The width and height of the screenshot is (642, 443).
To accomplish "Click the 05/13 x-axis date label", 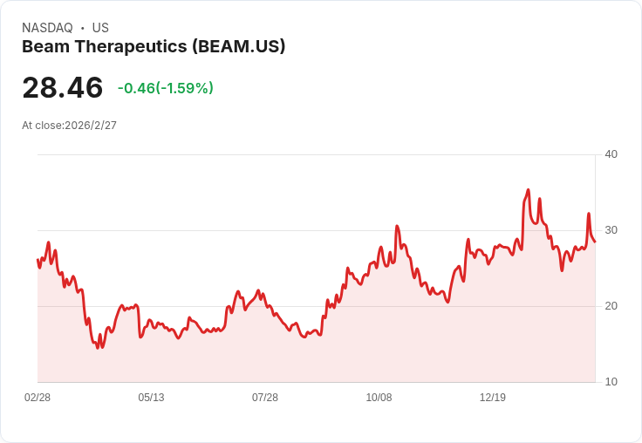I will [151, 398].
